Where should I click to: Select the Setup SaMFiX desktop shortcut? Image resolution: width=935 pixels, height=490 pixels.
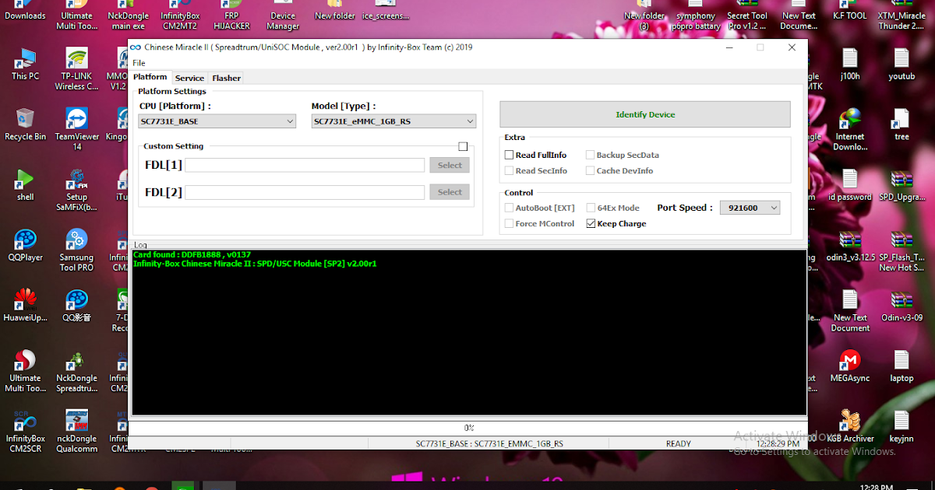tap(76, 191)
